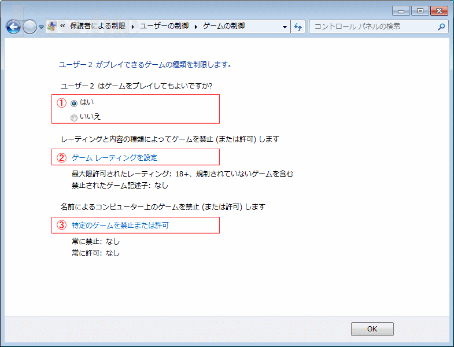The width and height of the screenshot is (454, 347).
Task: Click the text 禁止されたゲーム記述子: なし
Action: pos(120,186)
